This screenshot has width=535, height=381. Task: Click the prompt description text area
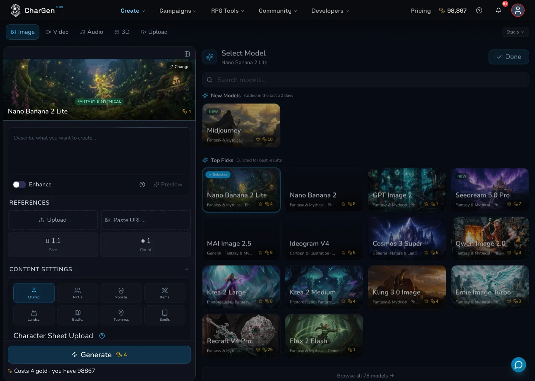click(99, 151)
